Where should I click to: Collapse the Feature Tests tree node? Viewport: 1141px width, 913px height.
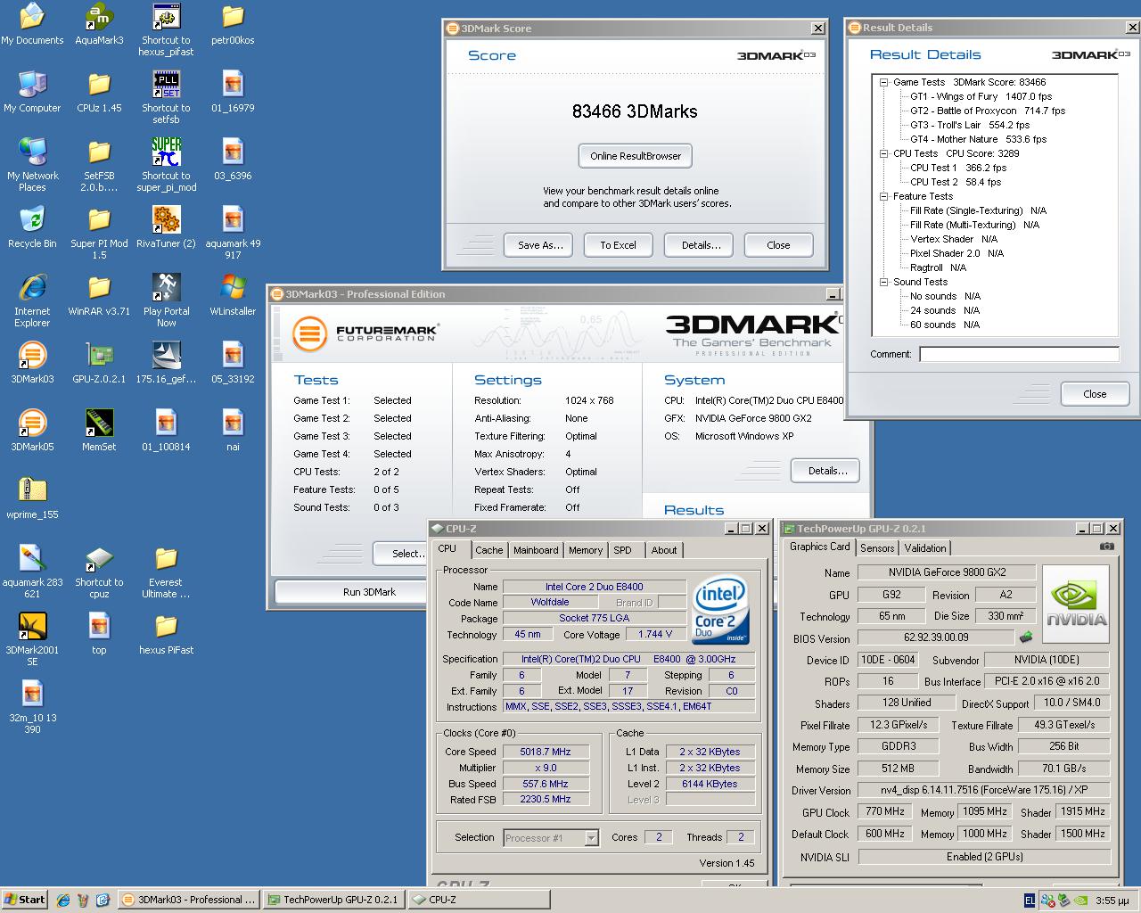884,196
